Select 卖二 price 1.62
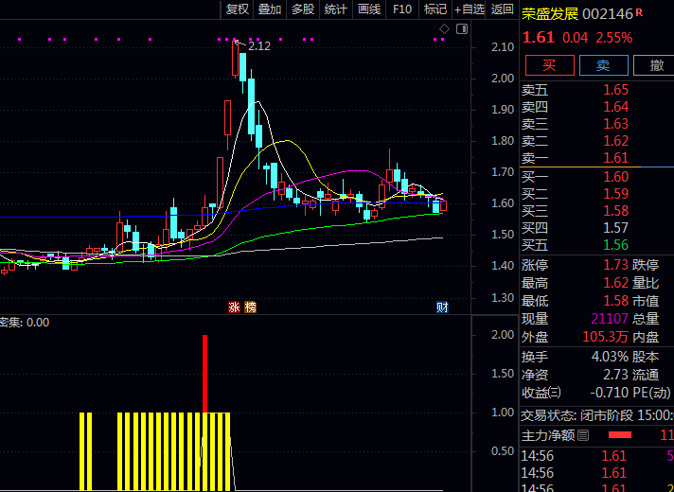The image size is (674, 492). point(615,141)
